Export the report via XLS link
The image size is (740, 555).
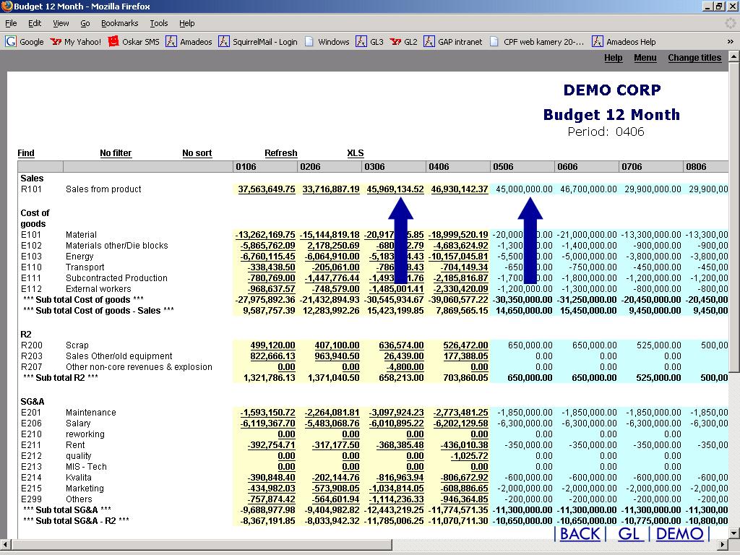click(x=356, y=153)
